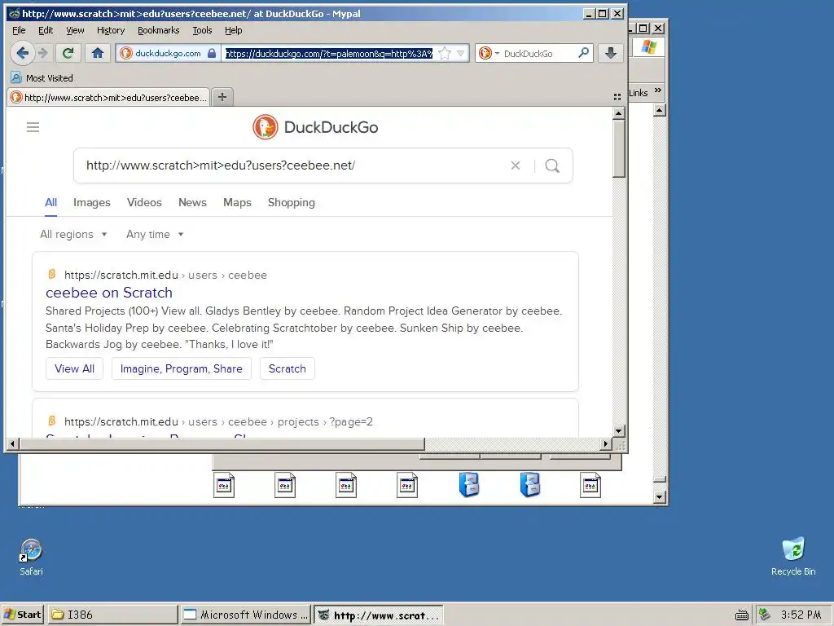
Task: Switch to the Videos results tab
Action: tap(144, 202)
